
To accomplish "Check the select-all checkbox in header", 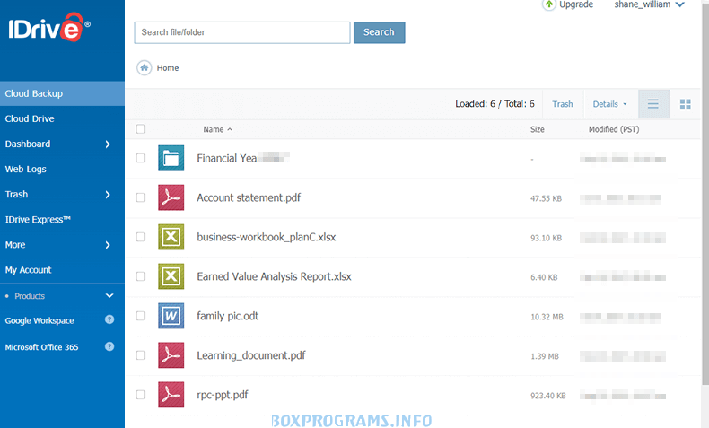I will (141, 129).
